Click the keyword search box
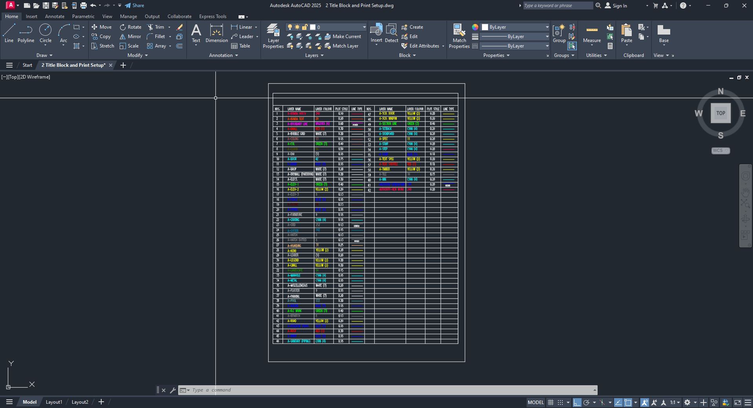Image resolution: width=753 pixels, height=408 pixels. [558, 5]
